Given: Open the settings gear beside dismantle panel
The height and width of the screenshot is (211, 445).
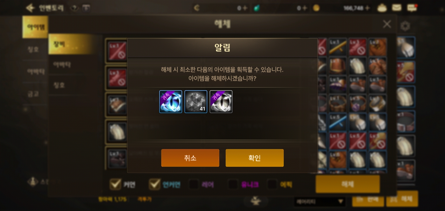Looking at the screenshot, I should 405,26.
